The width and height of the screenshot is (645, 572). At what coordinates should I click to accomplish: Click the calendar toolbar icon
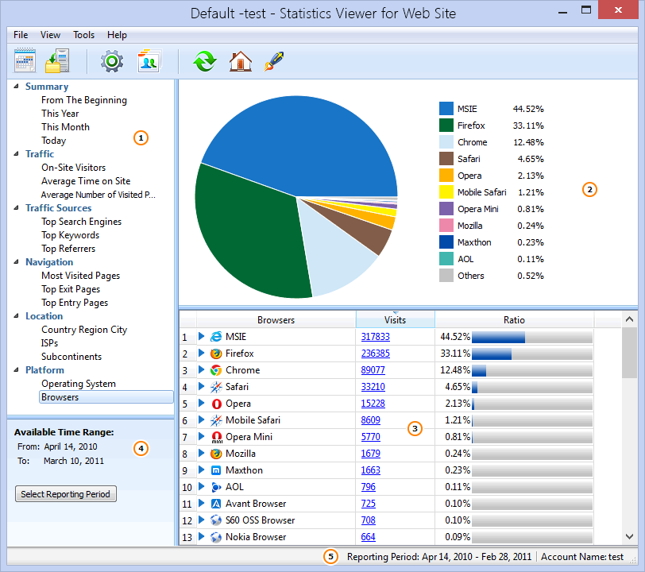pos(25,61)
